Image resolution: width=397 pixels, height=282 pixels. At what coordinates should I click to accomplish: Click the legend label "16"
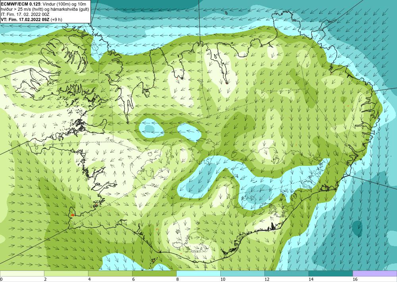355,280
